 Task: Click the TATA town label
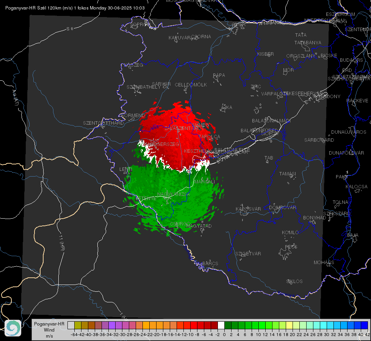(301, 35)
